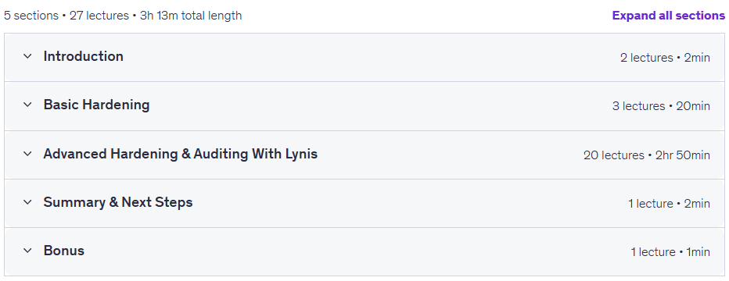Click the 1 lecture • 2min label
This screenshot has width=729, height=281.
(669, 204)
